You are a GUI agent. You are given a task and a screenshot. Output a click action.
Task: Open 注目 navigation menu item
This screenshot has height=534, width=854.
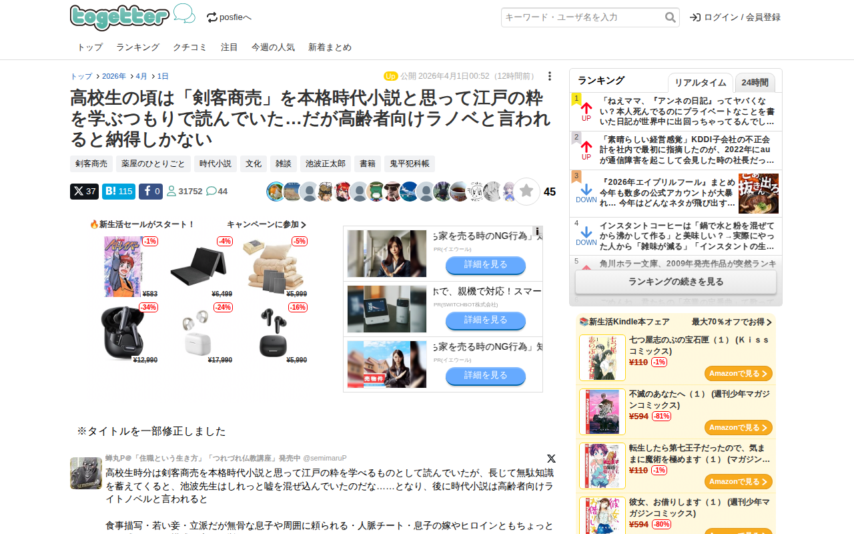[x=230, y=47]
